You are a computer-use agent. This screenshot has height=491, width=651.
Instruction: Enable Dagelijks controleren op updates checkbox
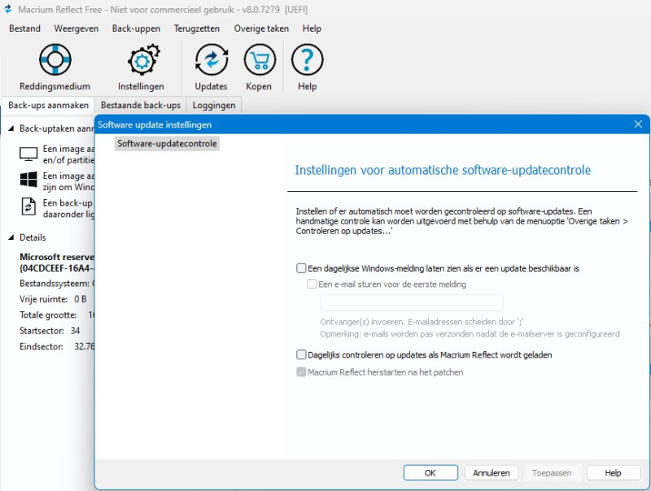[302, 354]
